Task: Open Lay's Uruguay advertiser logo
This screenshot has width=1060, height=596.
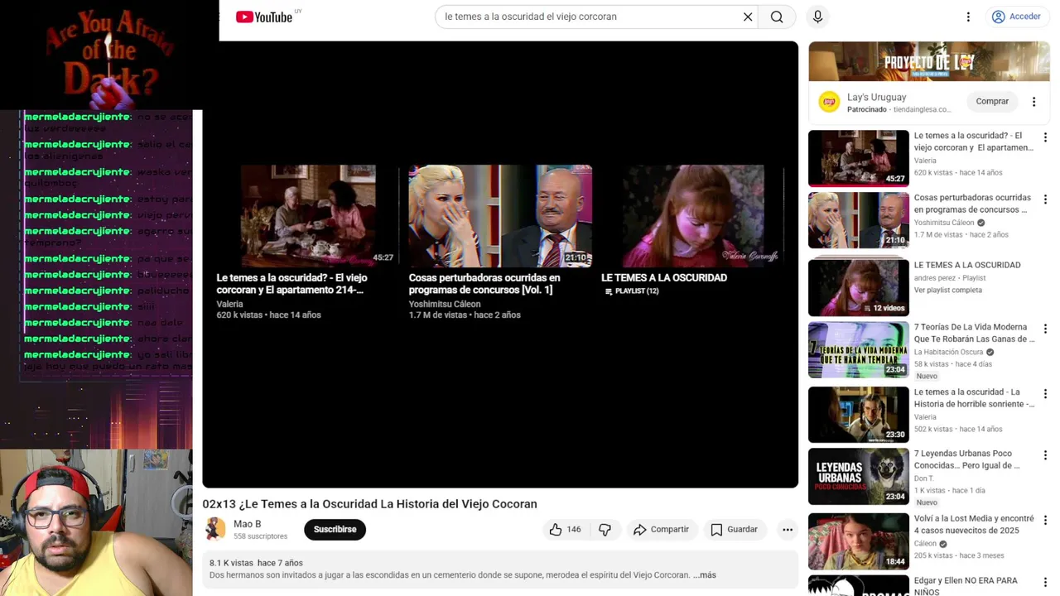Action: point(829,102)
